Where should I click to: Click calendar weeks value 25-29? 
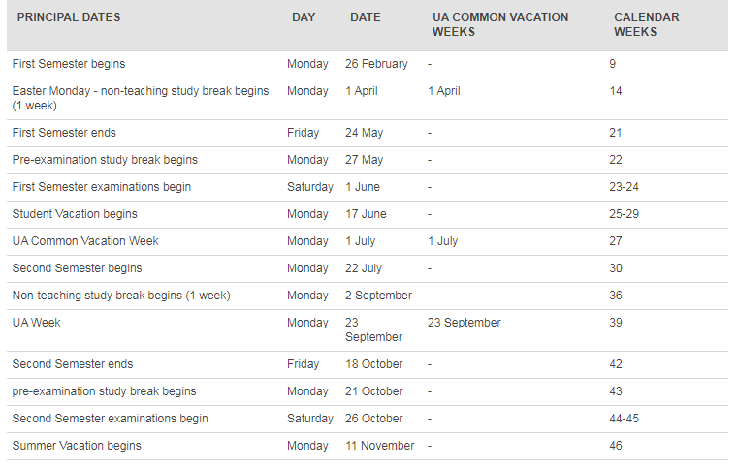624,214
